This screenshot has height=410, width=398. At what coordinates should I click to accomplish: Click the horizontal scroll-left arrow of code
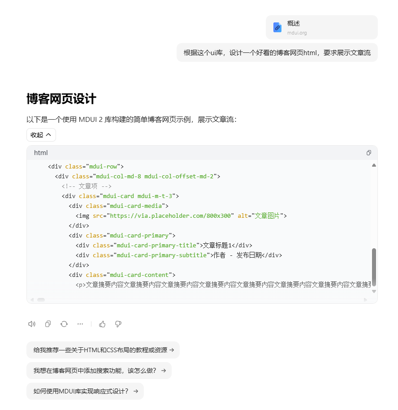[32, 300]
